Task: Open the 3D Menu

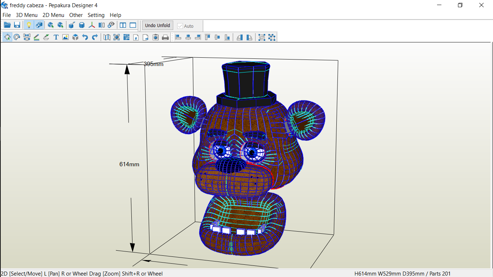Action: (27, 15)
